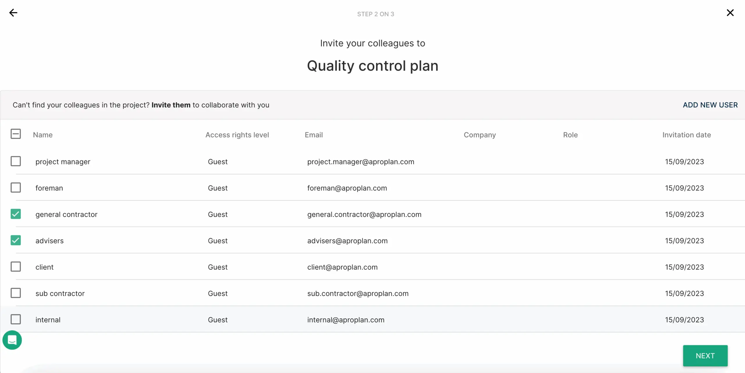Uncheck the advisers checkbox
The height and width of the screenshot is (373, 745).
pyautogui.click(x=16, y=240)
